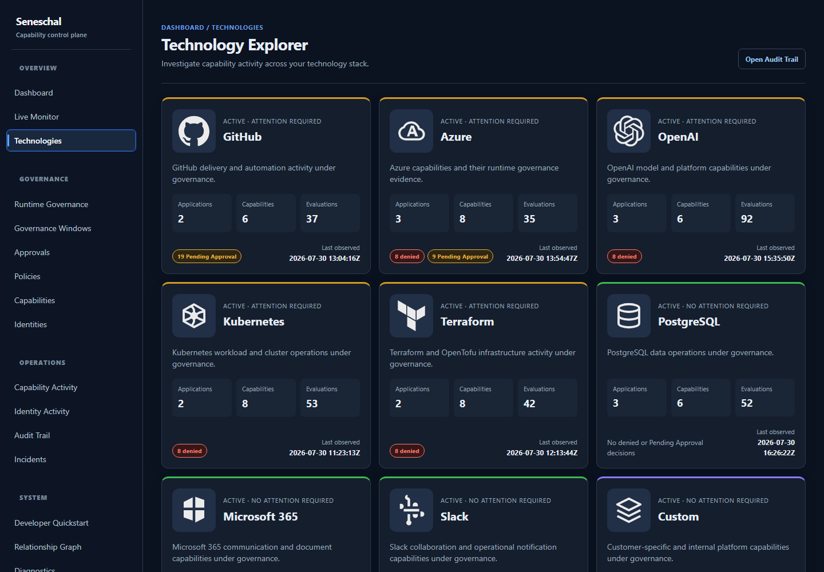Select Technologies in the sidebar
This screenshot has width=824, height=572.
[x=71, y=141]
